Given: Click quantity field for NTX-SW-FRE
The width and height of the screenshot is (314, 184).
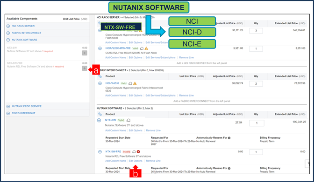Looking at the screenshot, I should pos(256,152).
